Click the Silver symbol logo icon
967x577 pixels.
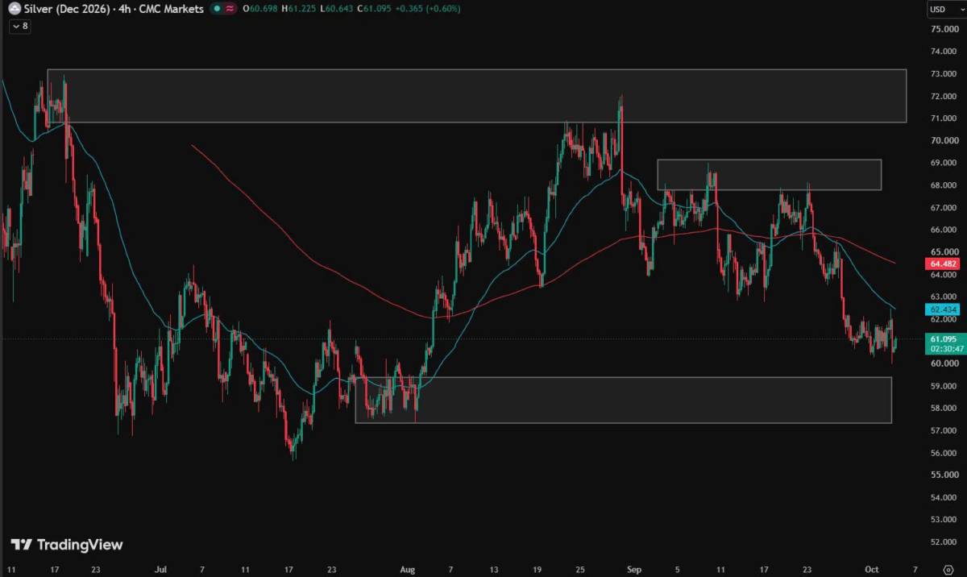pyautogui.click(x=14, y=9)
